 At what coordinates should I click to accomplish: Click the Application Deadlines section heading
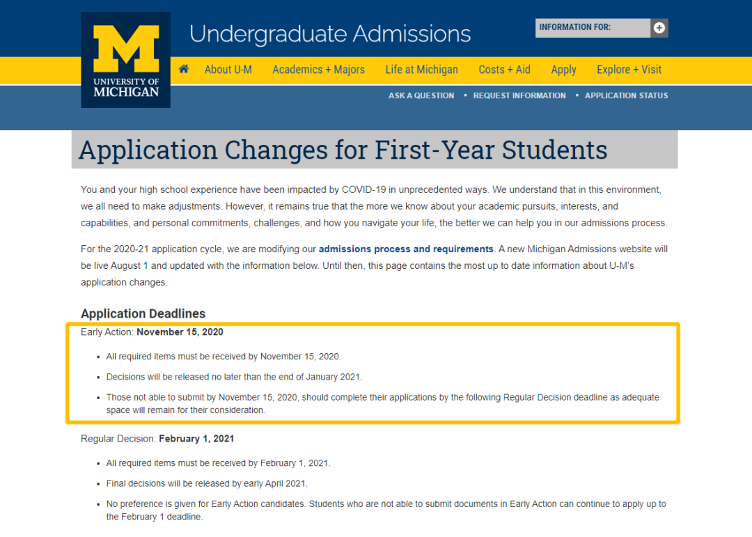pos(143,313)
